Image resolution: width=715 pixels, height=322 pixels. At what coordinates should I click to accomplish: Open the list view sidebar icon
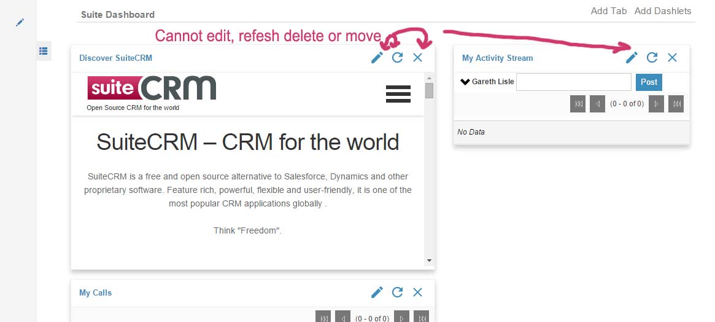44,51
